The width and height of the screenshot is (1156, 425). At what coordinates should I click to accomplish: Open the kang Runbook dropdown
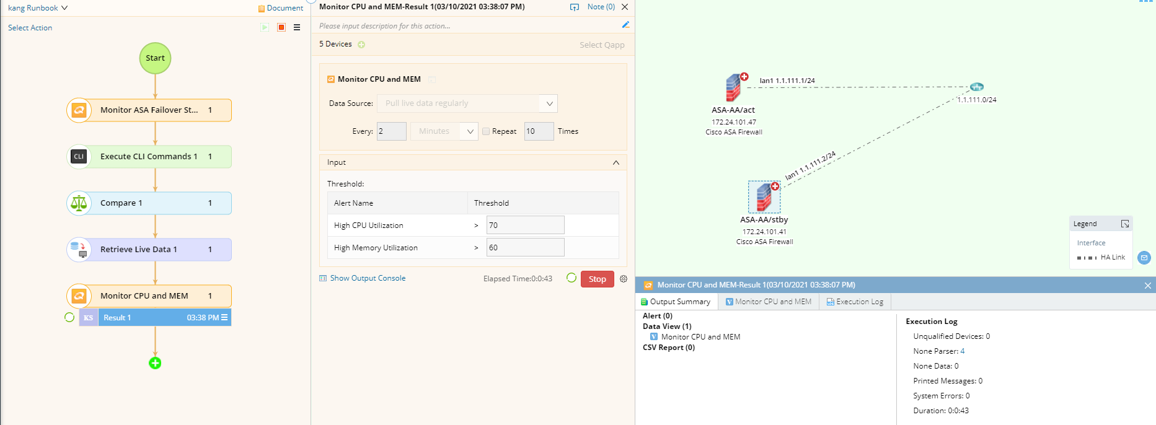pos(38,8)
